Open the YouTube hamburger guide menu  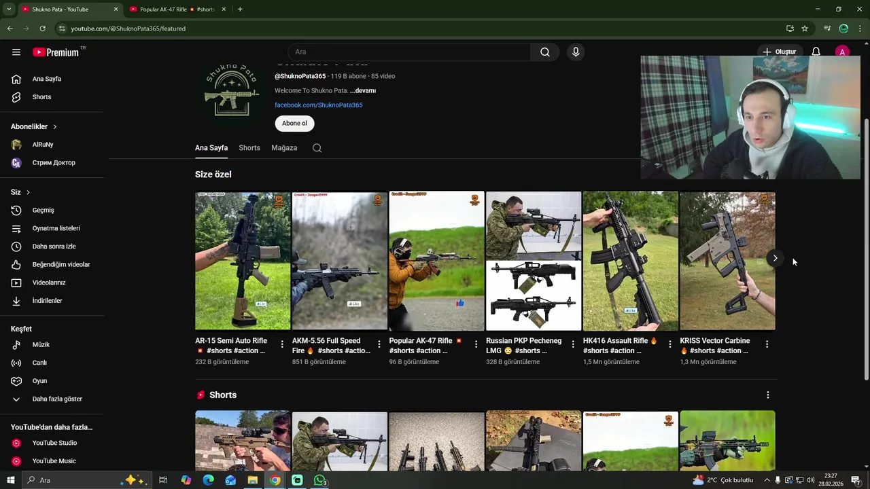tap(16, 52)
